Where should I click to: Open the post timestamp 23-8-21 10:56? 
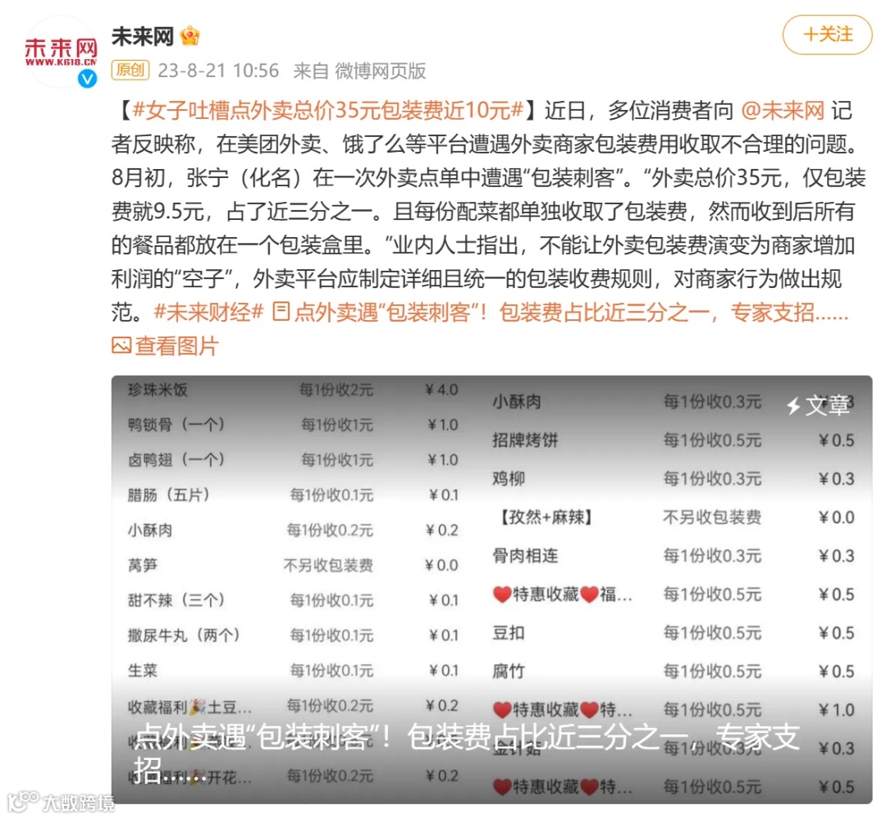(218, 71)
